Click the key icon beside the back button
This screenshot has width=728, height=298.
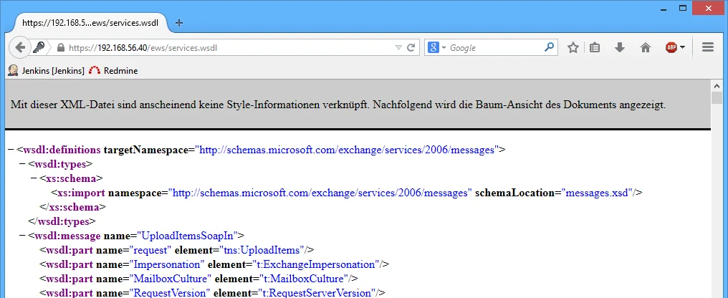tap(39, 47)
